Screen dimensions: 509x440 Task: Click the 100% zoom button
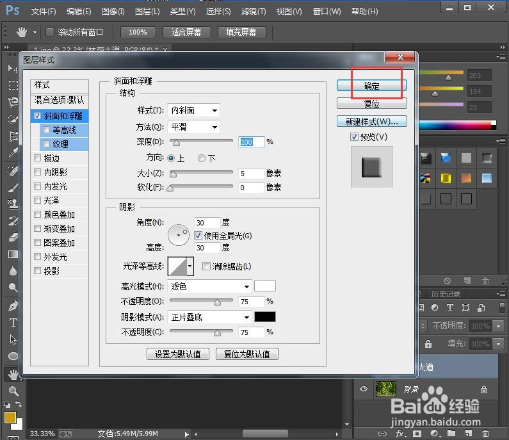point(138,32)
